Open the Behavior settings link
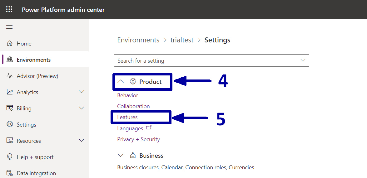This screenshot has height=178, width=367. (x=127, y=95)
